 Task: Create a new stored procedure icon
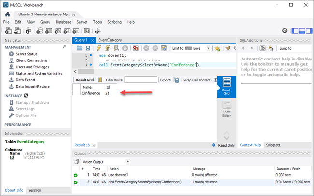point(67,30)
